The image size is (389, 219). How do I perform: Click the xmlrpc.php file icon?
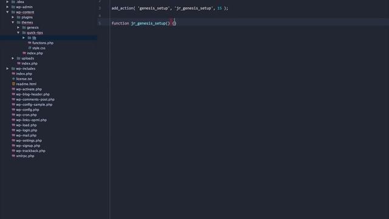coord(13,156)
